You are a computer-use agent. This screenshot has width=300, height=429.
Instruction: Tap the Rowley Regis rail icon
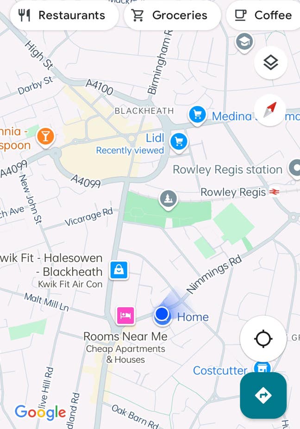tap(274, 192)
